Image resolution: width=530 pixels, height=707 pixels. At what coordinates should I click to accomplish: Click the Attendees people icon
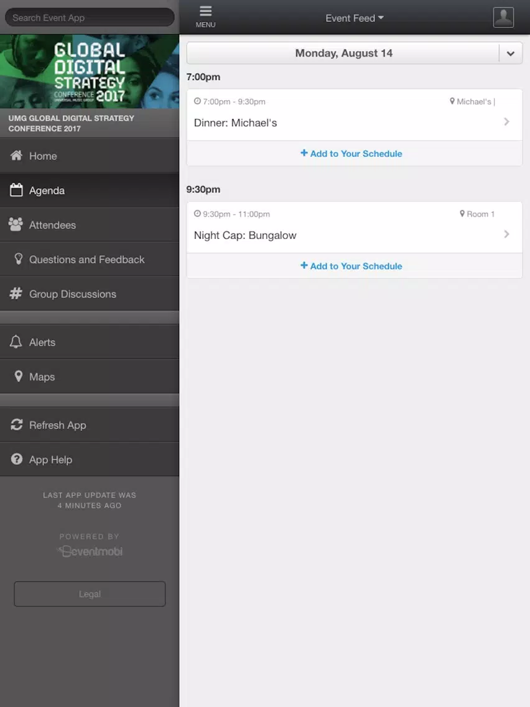pos(16,225)
